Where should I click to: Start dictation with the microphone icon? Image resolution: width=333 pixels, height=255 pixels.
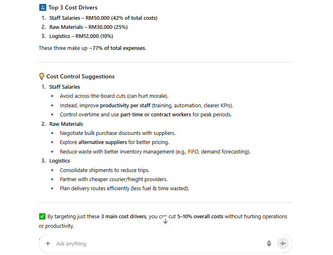point(269,243)
